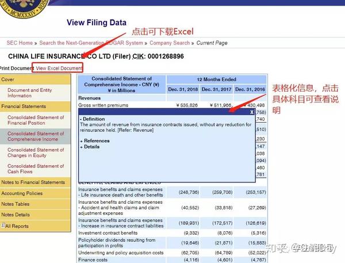Click the Gross written premiums row label
Viewport: 345px width, 263px height.
click(103, 105)
